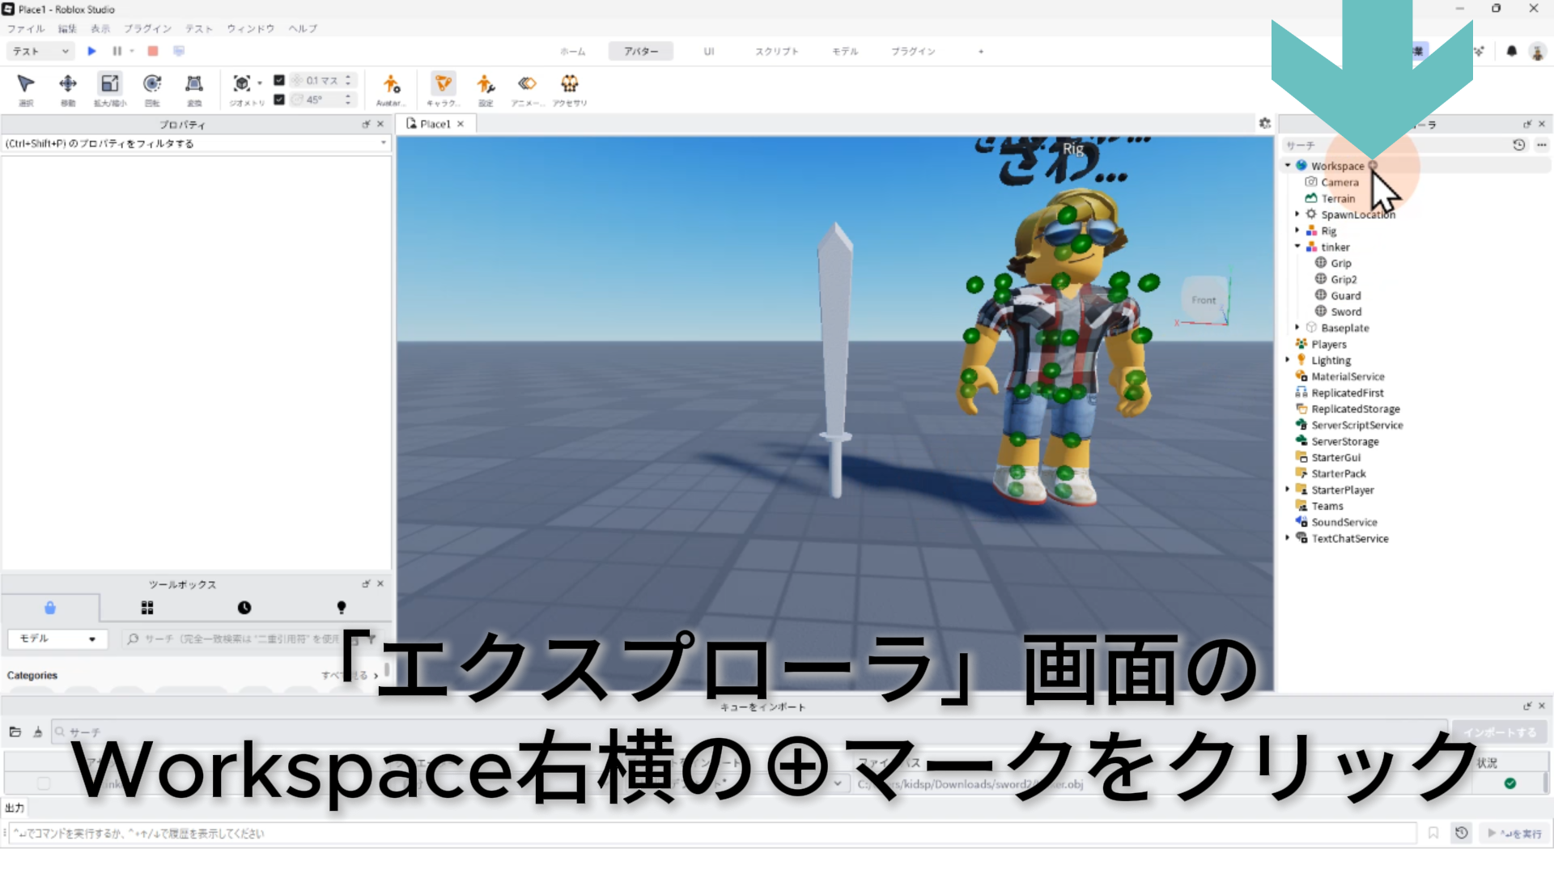Open the Avatar setup tool
The image size is (1554, 874).
[x=391, y=84]
